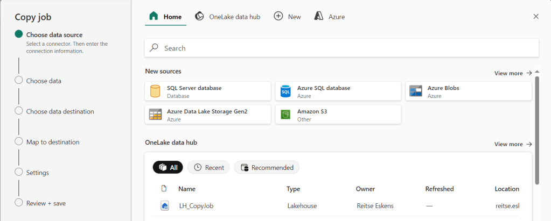
Task: Select the Azure SQL database connector icon
Action: pos(285,91)
